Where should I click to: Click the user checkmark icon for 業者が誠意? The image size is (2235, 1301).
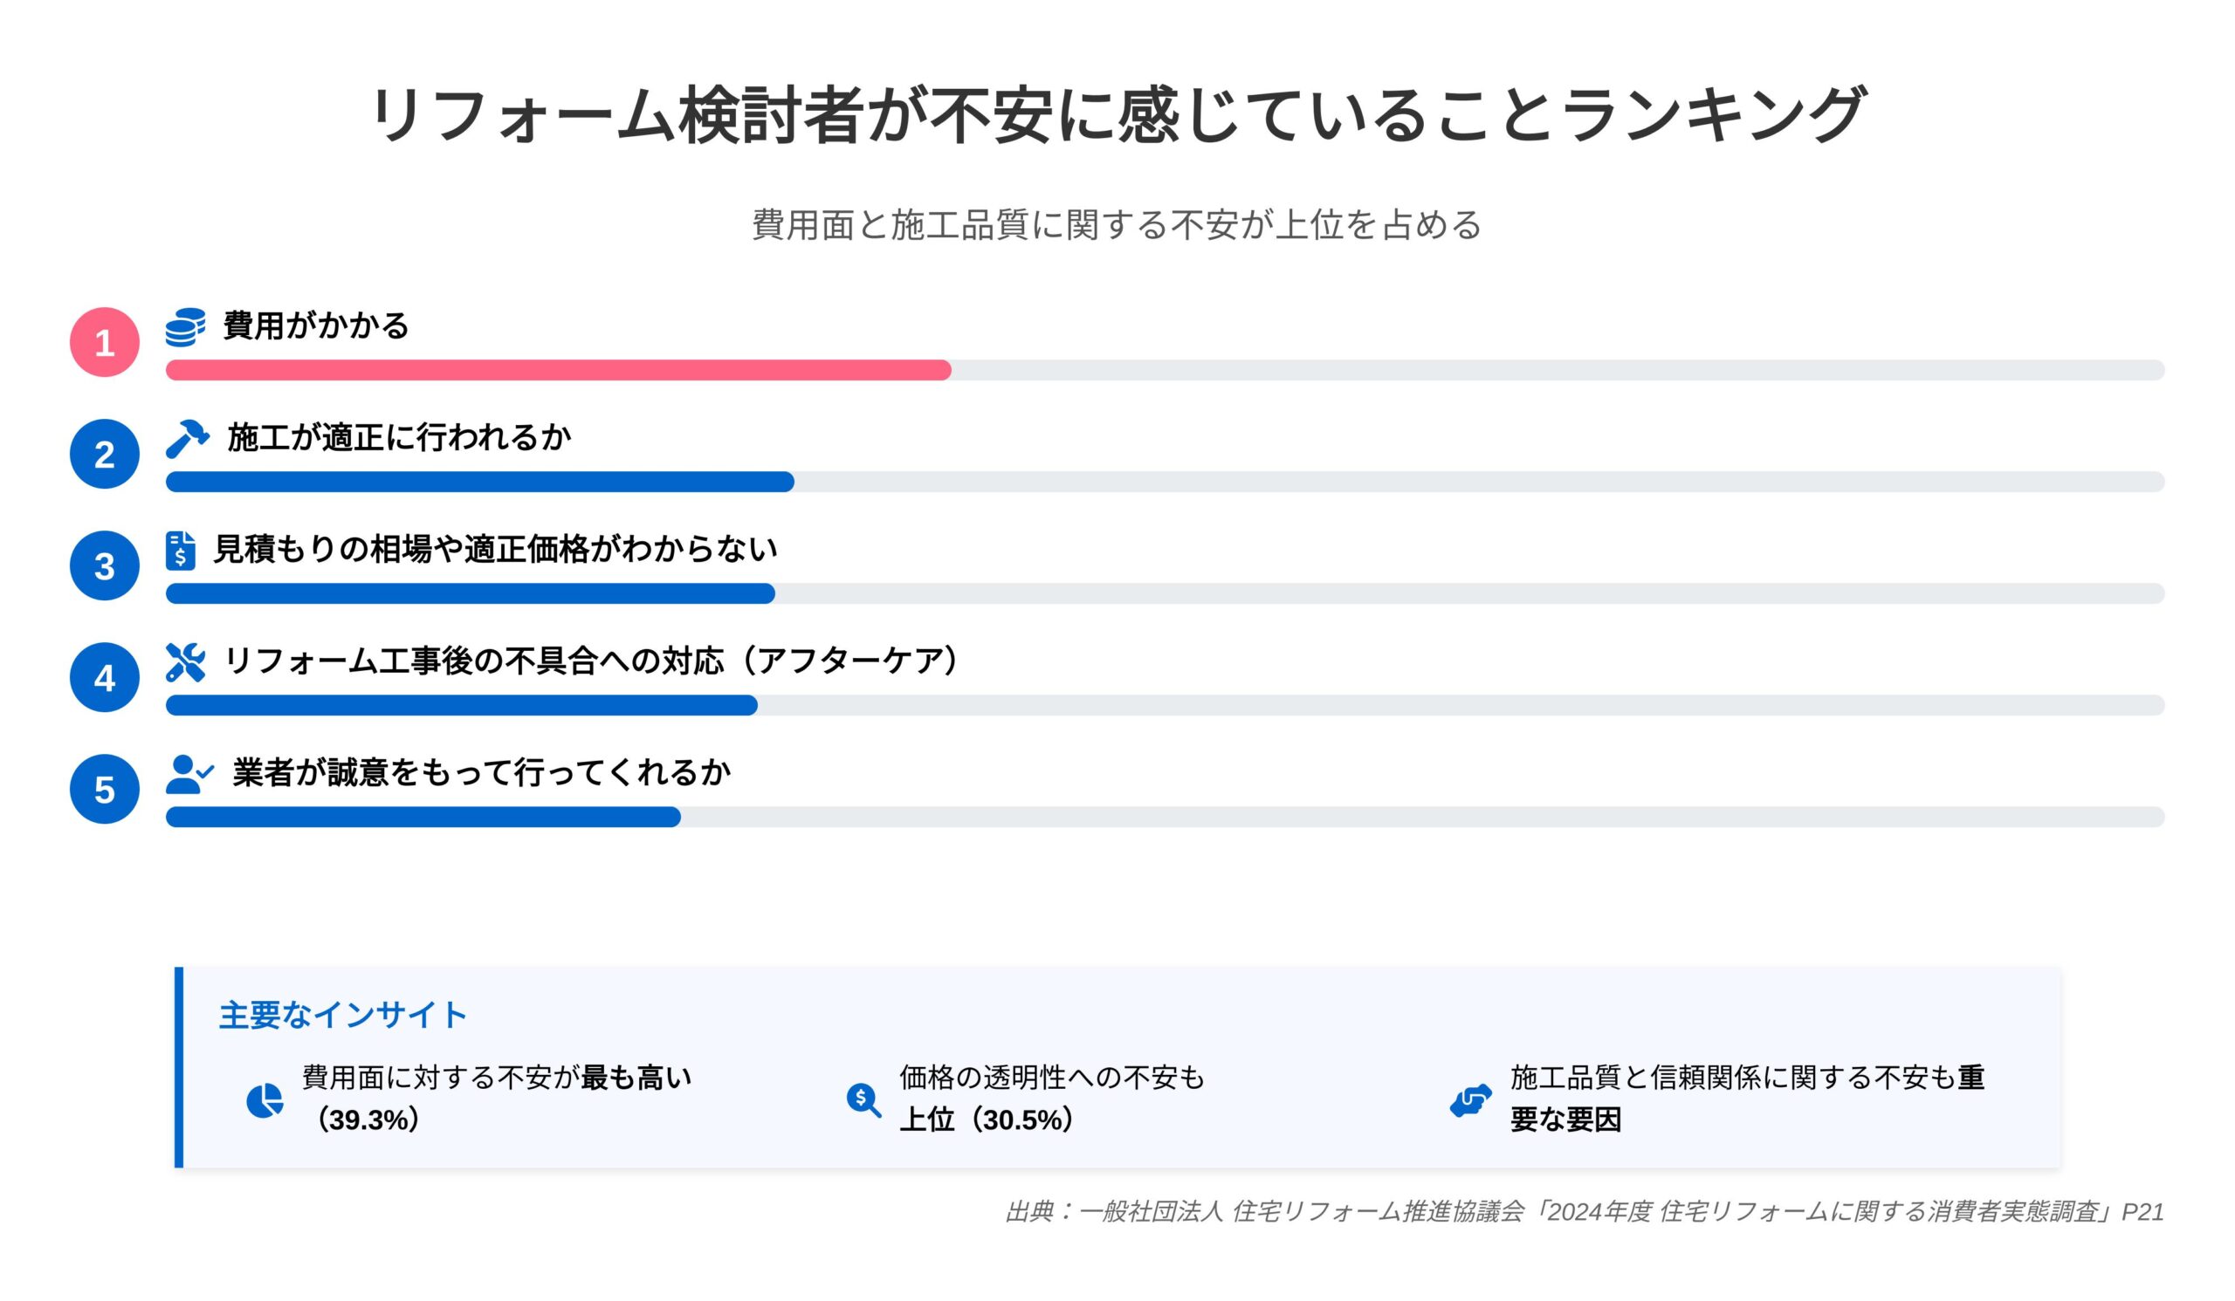click(x=189, y=774)
